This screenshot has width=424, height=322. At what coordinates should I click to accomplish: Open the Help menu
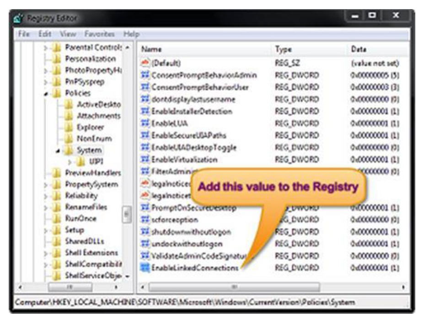pyautogui.click(x=131, y=34)
